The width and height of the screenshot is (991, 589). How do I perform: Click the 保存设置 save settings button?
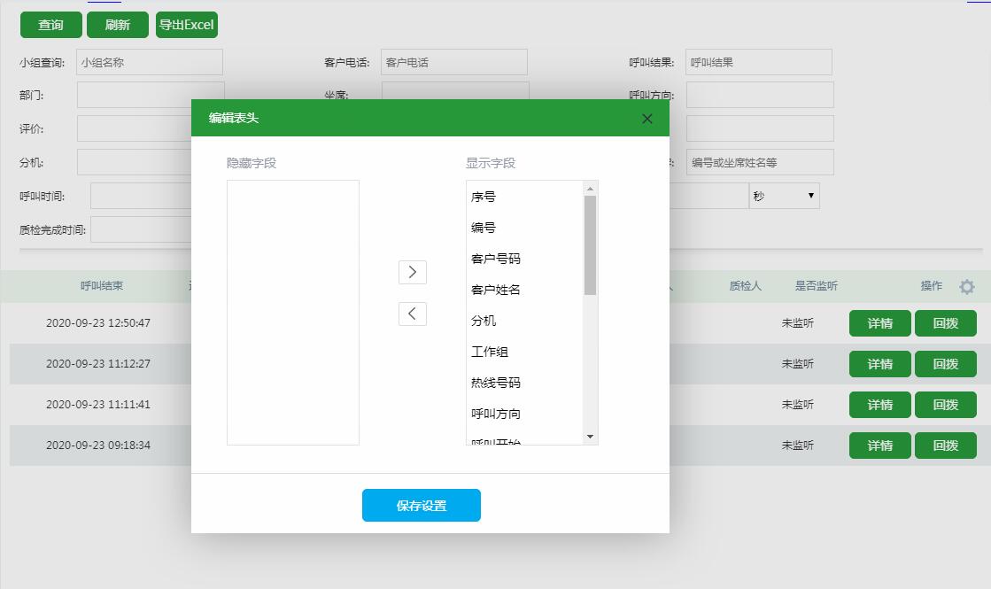click(x=421, y=505)
